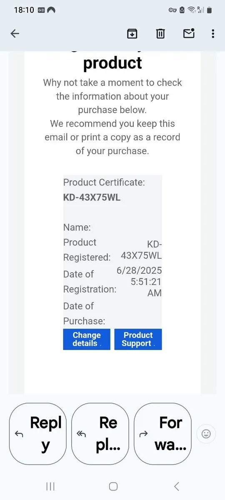Tap the system back chevron
Viewport: 225px width, 500px height.
click(x=176, y=486)
